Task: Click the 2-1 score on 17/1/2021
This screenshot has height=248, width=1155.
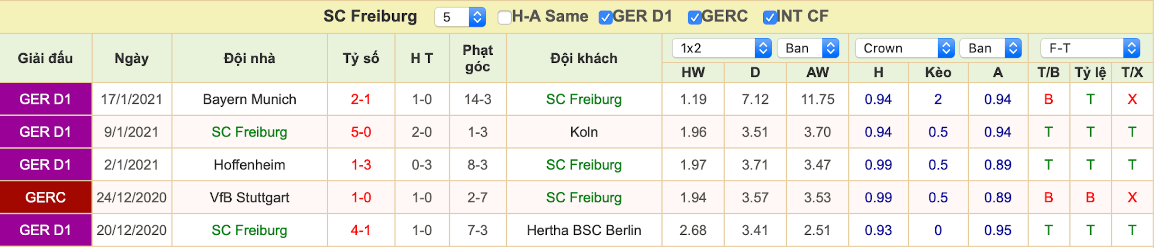Action: point(361,99)
